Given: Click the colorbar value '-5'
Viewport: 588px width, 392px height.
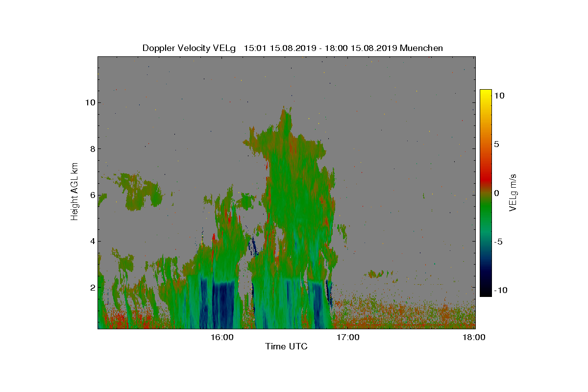Looking at the screenshot, I should 498,242.
